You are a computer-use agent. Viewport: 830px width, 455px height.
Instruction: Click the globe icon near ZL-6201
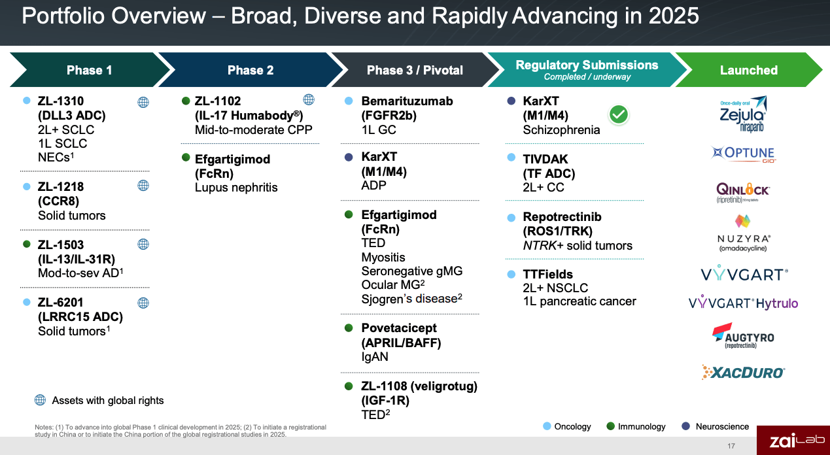point(143,303)
